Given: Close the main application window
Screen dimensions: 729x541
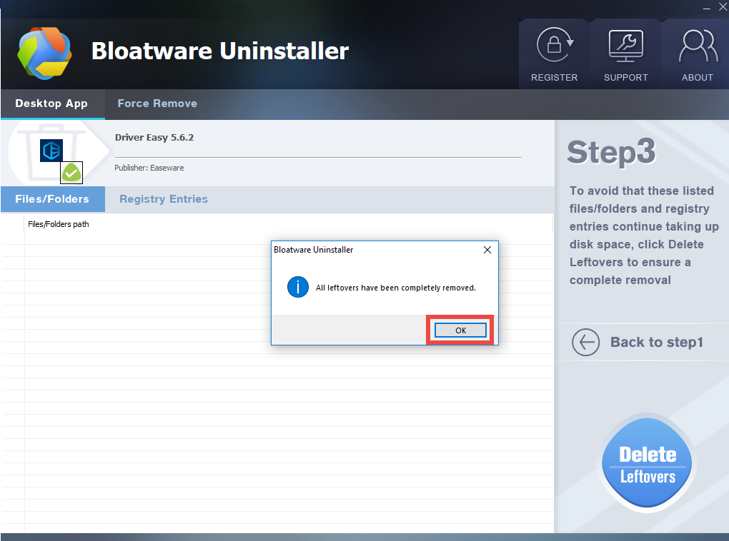Looking at the screenshot, I should pos(723,6).
